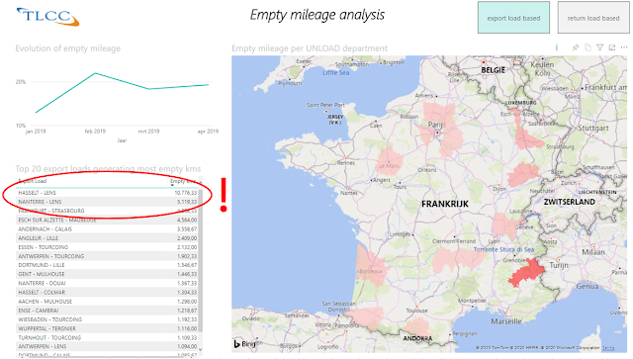Select the ANDERNACH - CALAIS row
Viewport: 633px width, 359px height.
click(107, 229)
